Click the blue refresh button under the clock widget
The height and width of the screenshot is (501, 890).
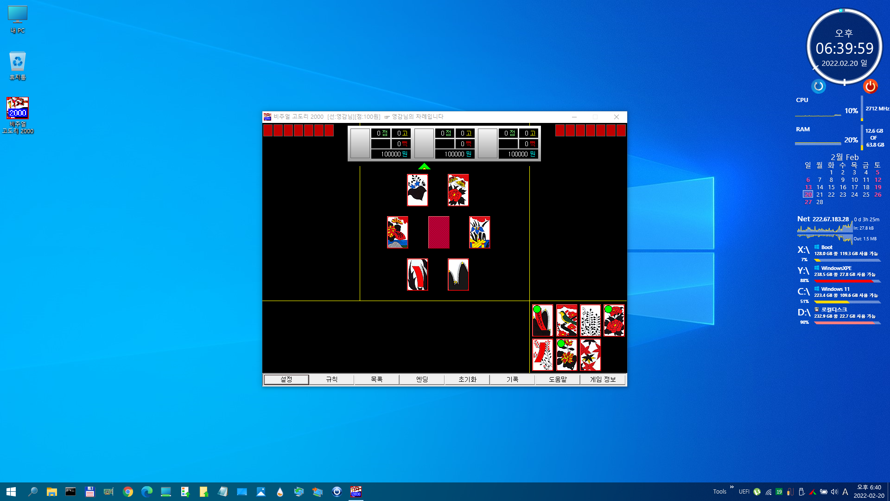click(819, 86)
